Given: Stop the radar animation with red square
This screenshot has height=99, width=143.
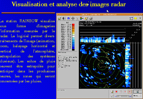Looking at the screenshot, I should tap(116, 92).
